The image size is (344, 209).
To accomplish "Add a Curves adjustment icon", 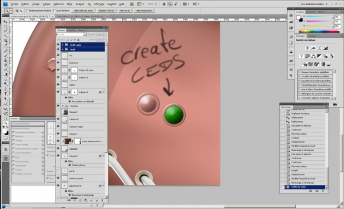I will 319,48.
